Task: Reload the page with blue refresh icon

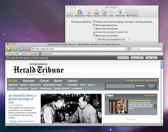Action: 21,49
